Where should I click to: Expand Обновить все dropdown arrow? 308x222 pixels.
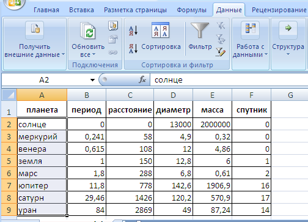(94, 54)
